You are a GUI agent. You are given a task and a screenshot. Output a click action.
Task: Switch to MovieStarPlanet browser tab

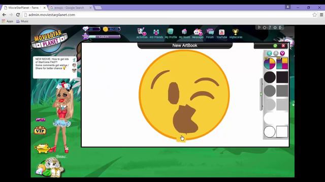(x=24, y=8)
